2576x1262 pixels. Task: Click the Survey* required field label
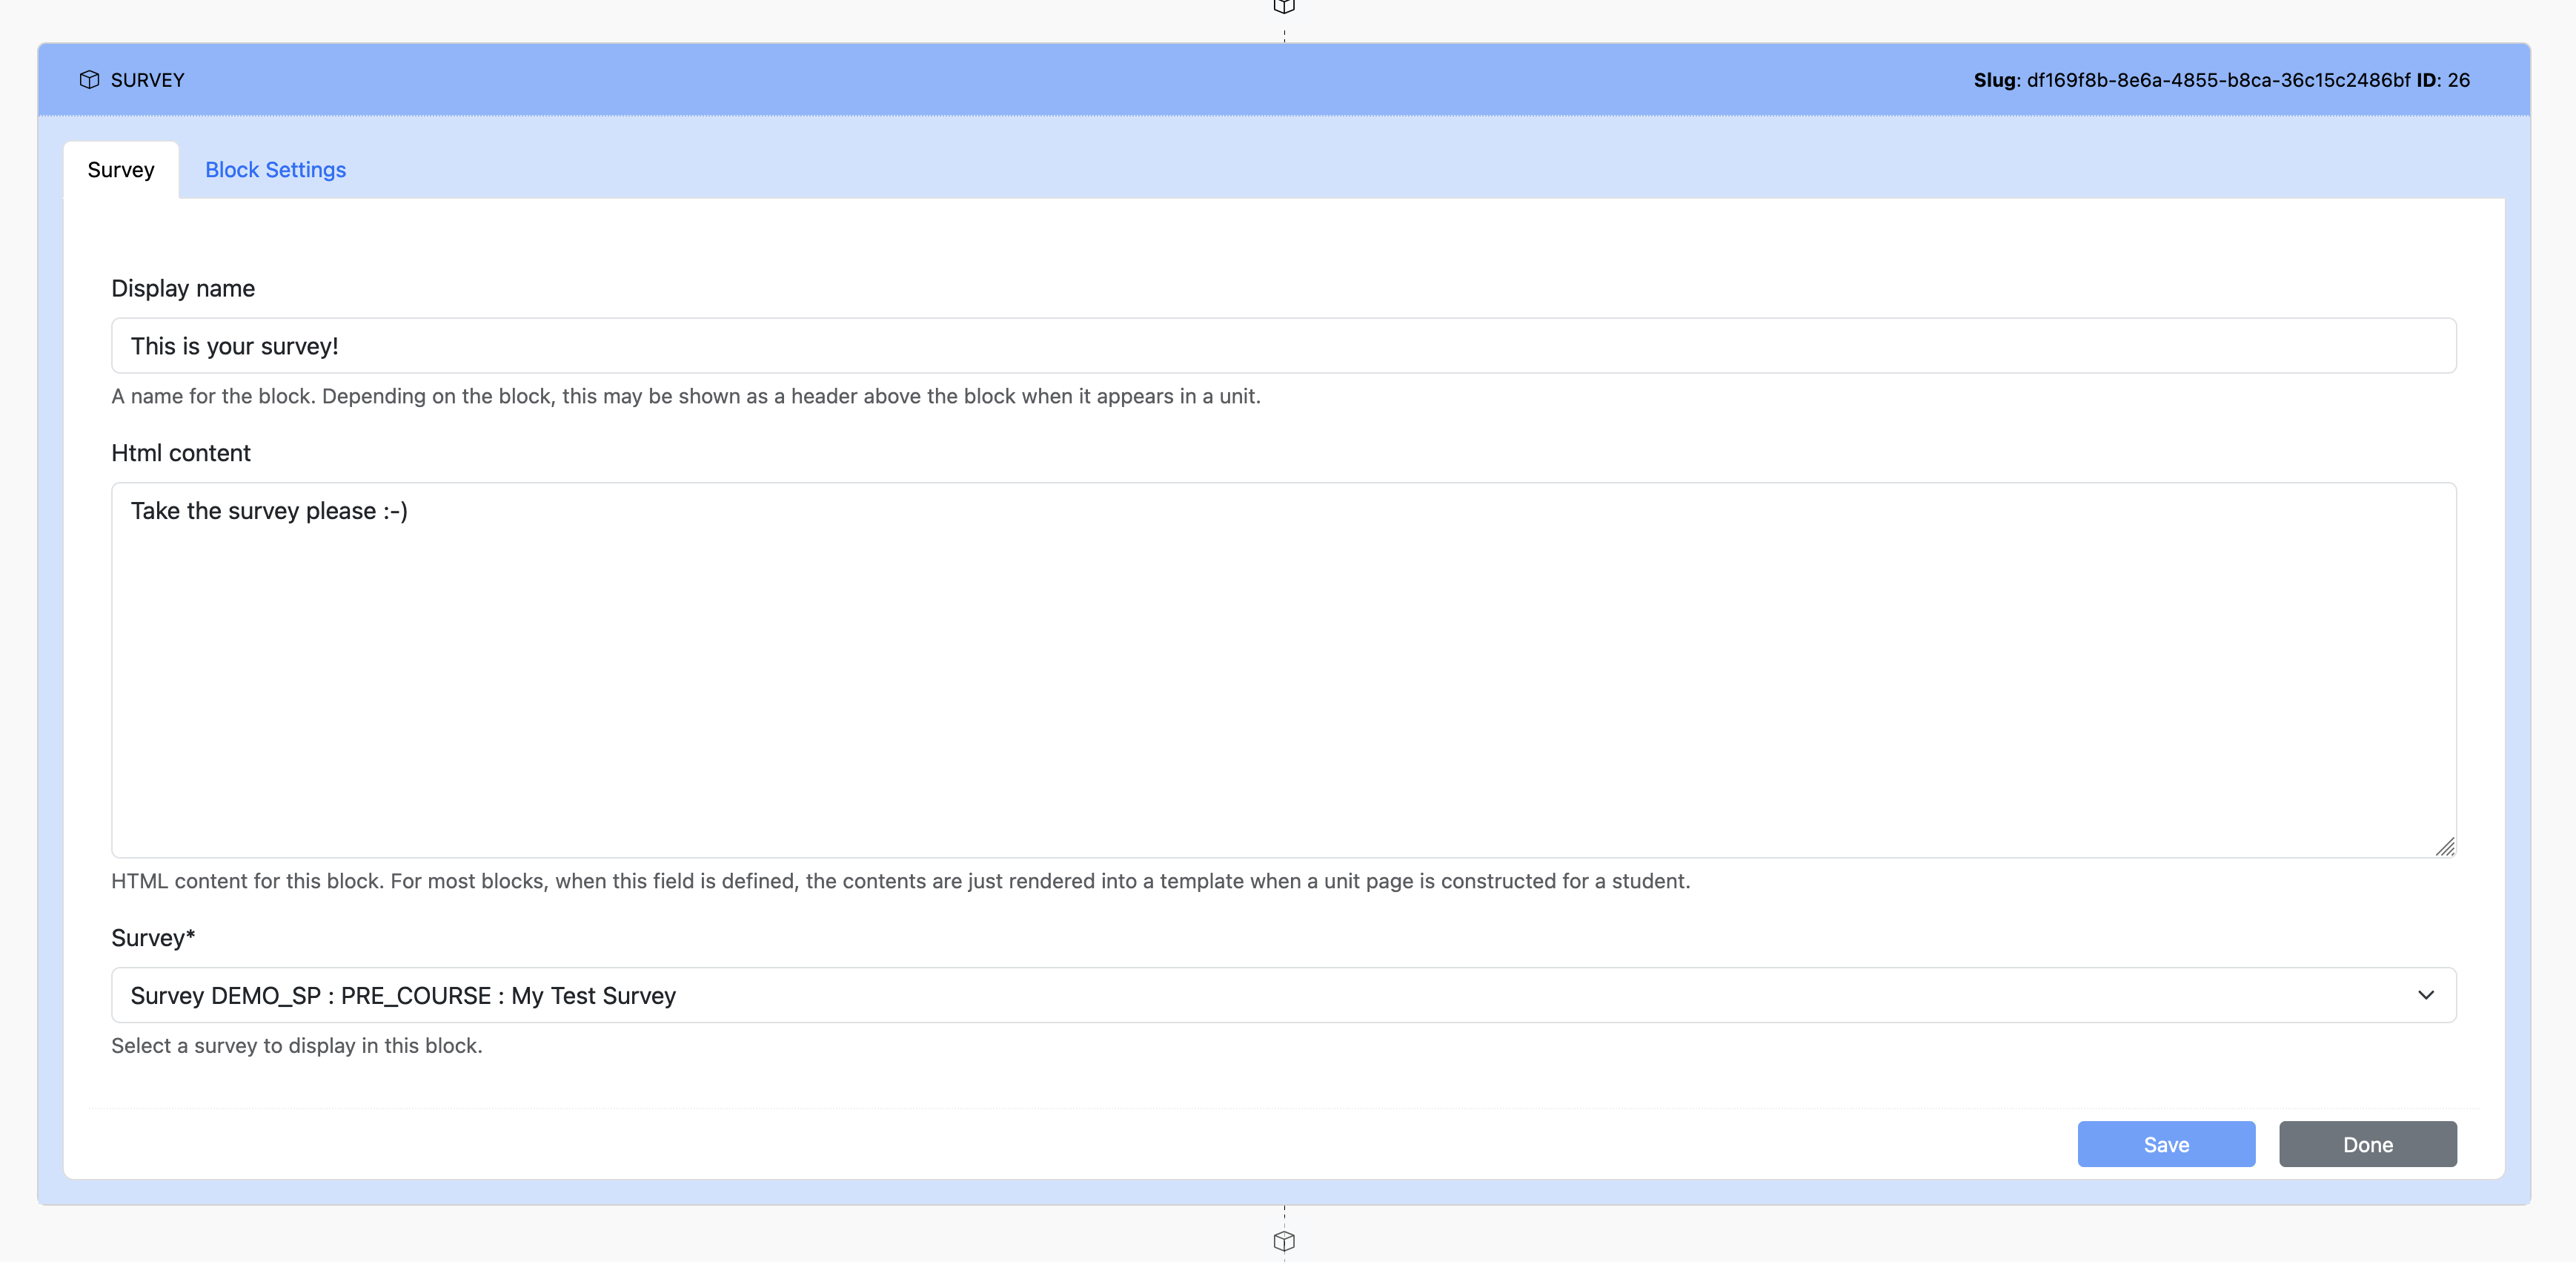tap(153, 939)
